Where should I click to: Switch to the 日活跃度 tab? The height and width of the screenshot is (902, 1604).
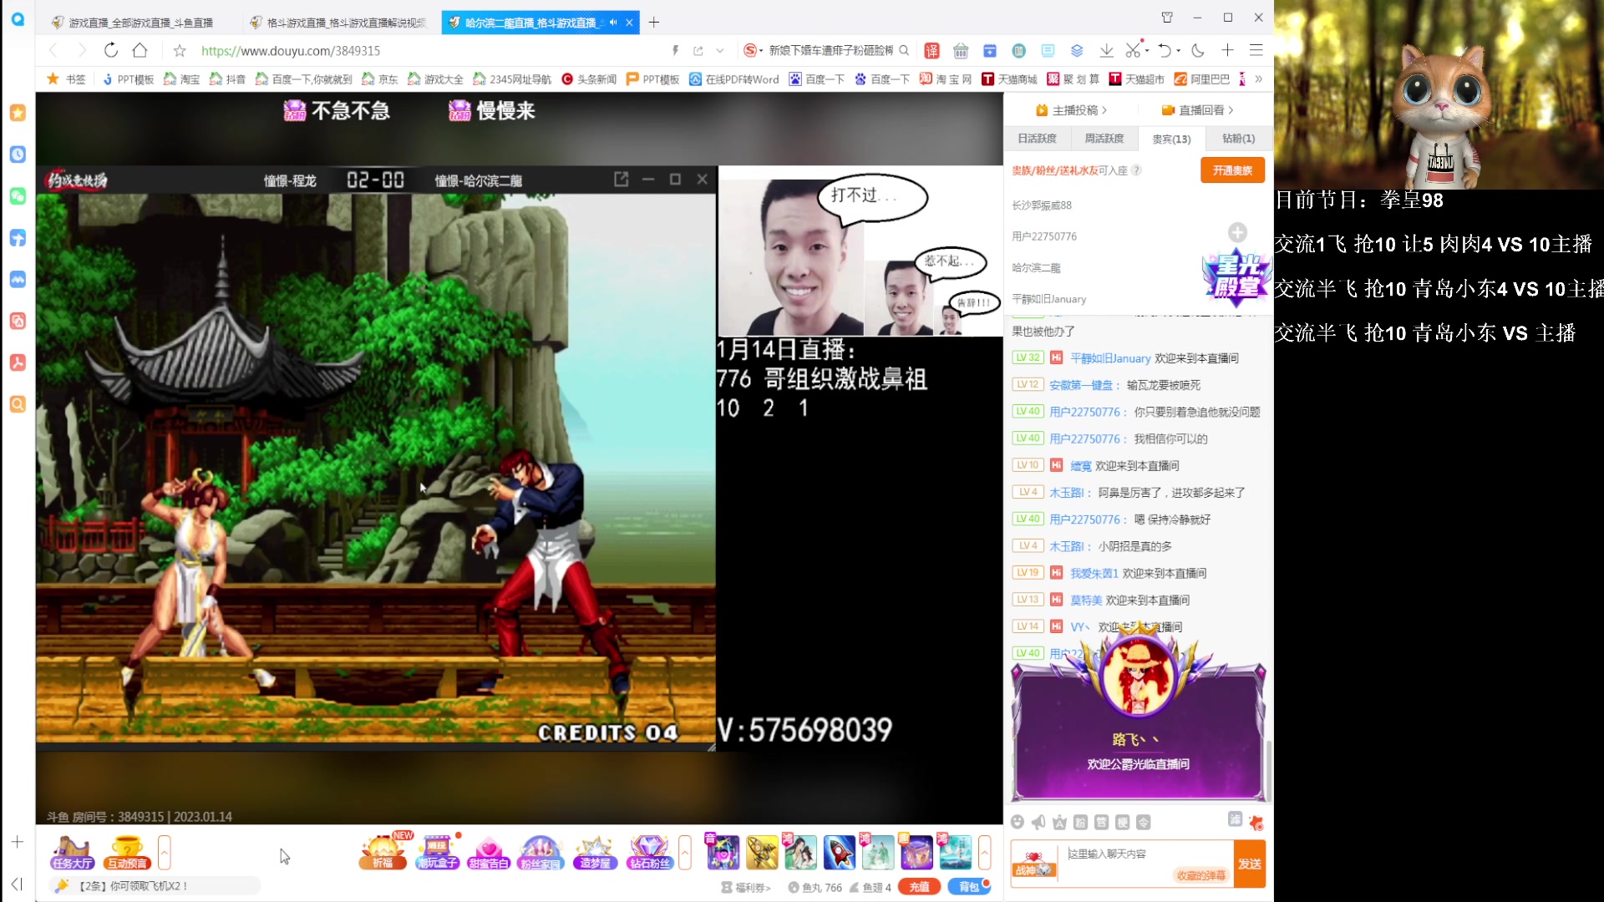click(1037, 139)
